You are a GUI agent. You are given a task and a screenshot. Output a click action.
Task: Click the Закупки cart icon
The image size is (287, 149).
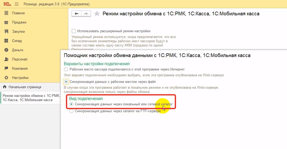(6, 31)
